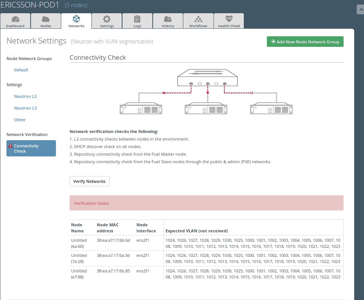Click ens2f1 in the 6a:60 row
The width and height of the screenshot is (364, 300).
pos(143,240)
